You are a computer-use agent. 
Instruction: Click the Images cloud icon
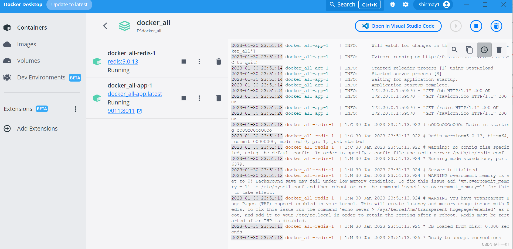coord(7,44)
